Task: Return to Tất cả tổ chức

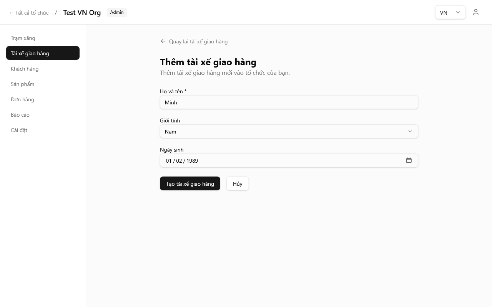Action: point(29,13)
